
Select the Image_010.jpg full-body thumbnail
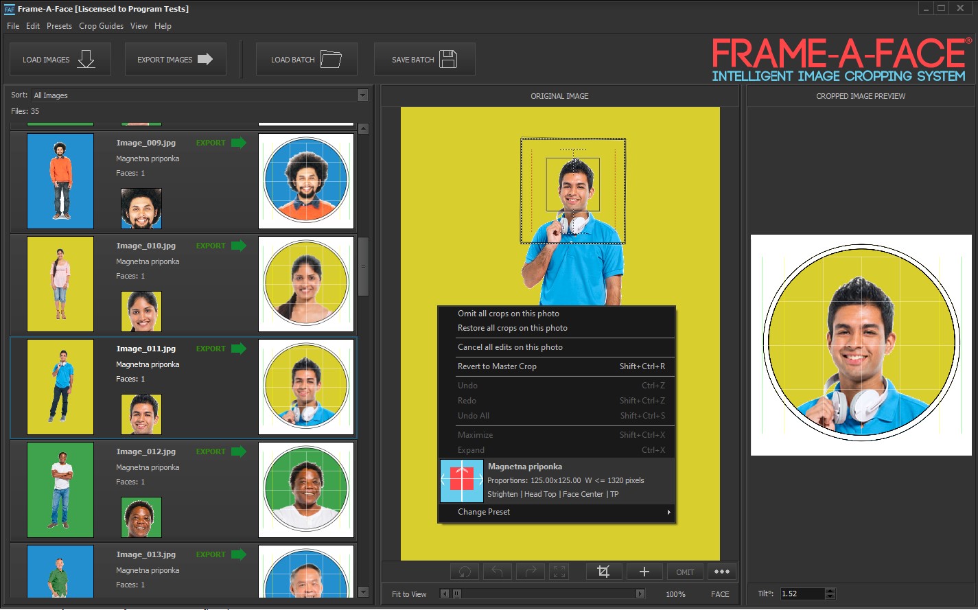point(60,284)
